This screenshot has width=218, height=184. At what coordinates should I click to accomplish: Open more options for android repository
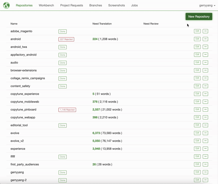(x=205, y=39)
